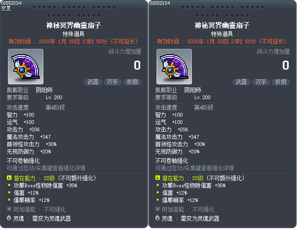Click the item title 神秘冥界幽灵扇子 on right
The width and height of the screenshot is (297, 229).
222,25
